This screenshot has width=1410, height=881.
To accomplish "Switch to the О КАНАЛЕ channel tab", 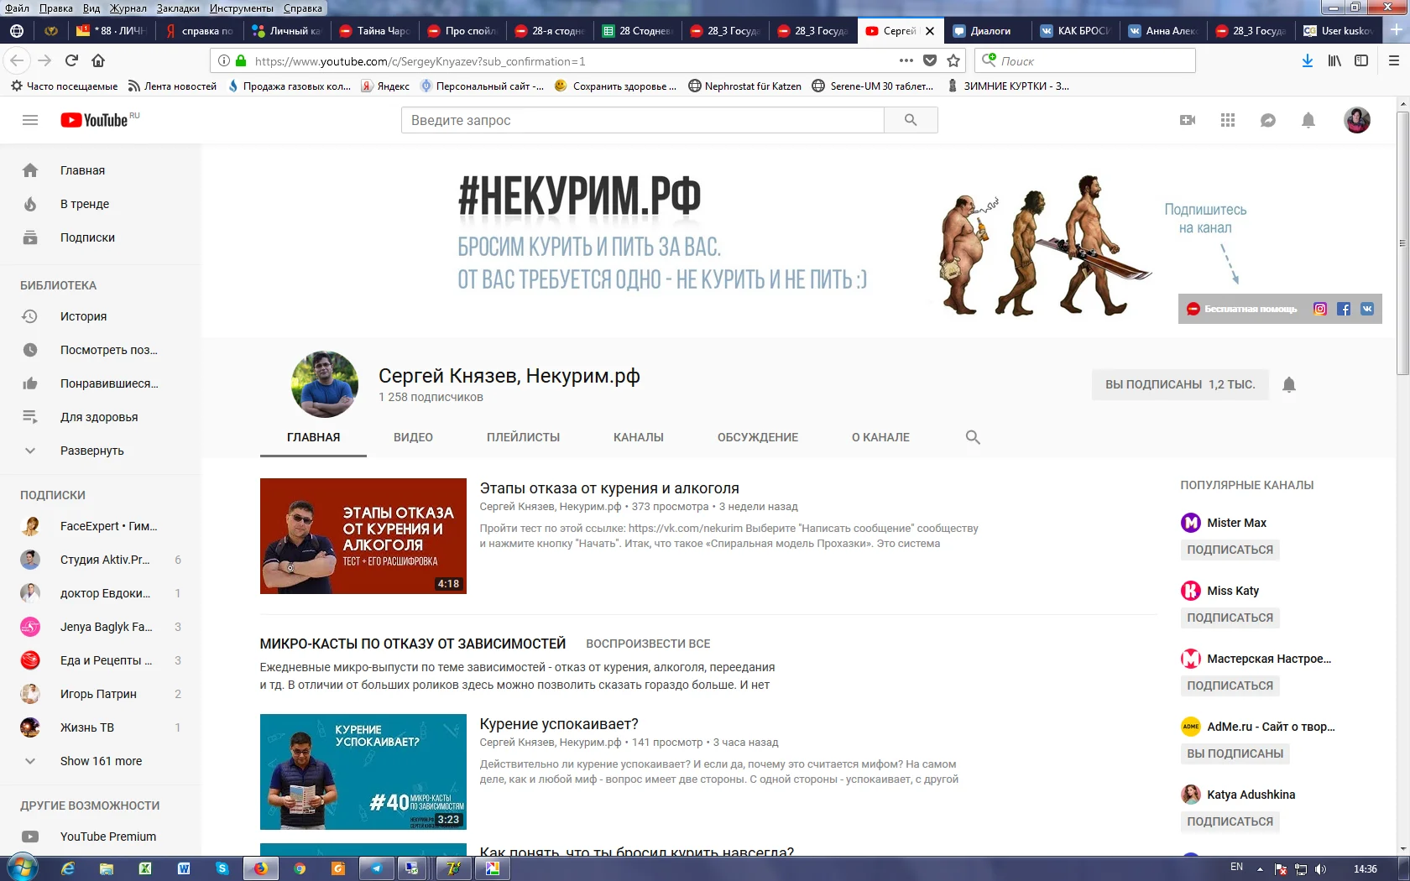I will coord(880,437).
